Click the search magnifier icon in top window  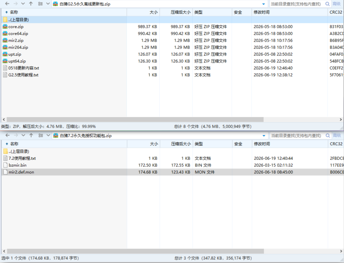pos(327,4)
